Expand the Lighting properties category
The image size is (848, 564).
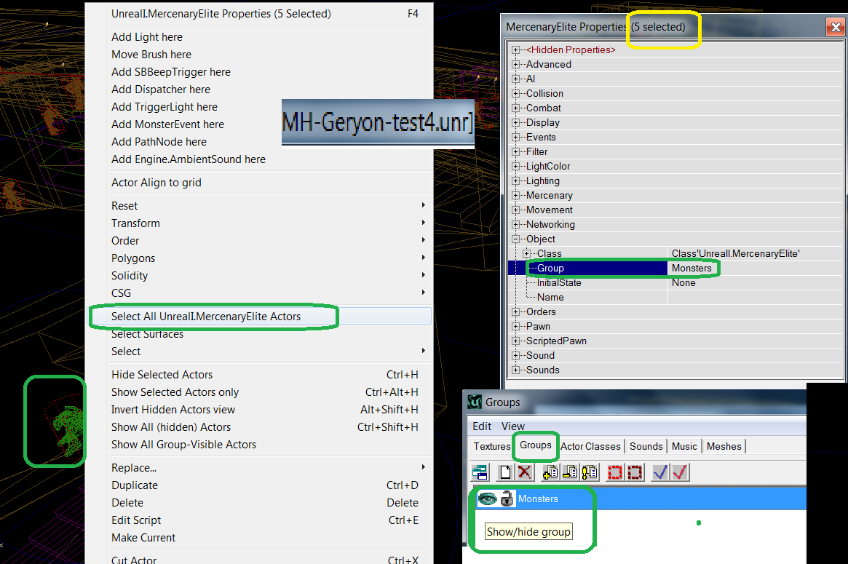(x=515, y=181)
